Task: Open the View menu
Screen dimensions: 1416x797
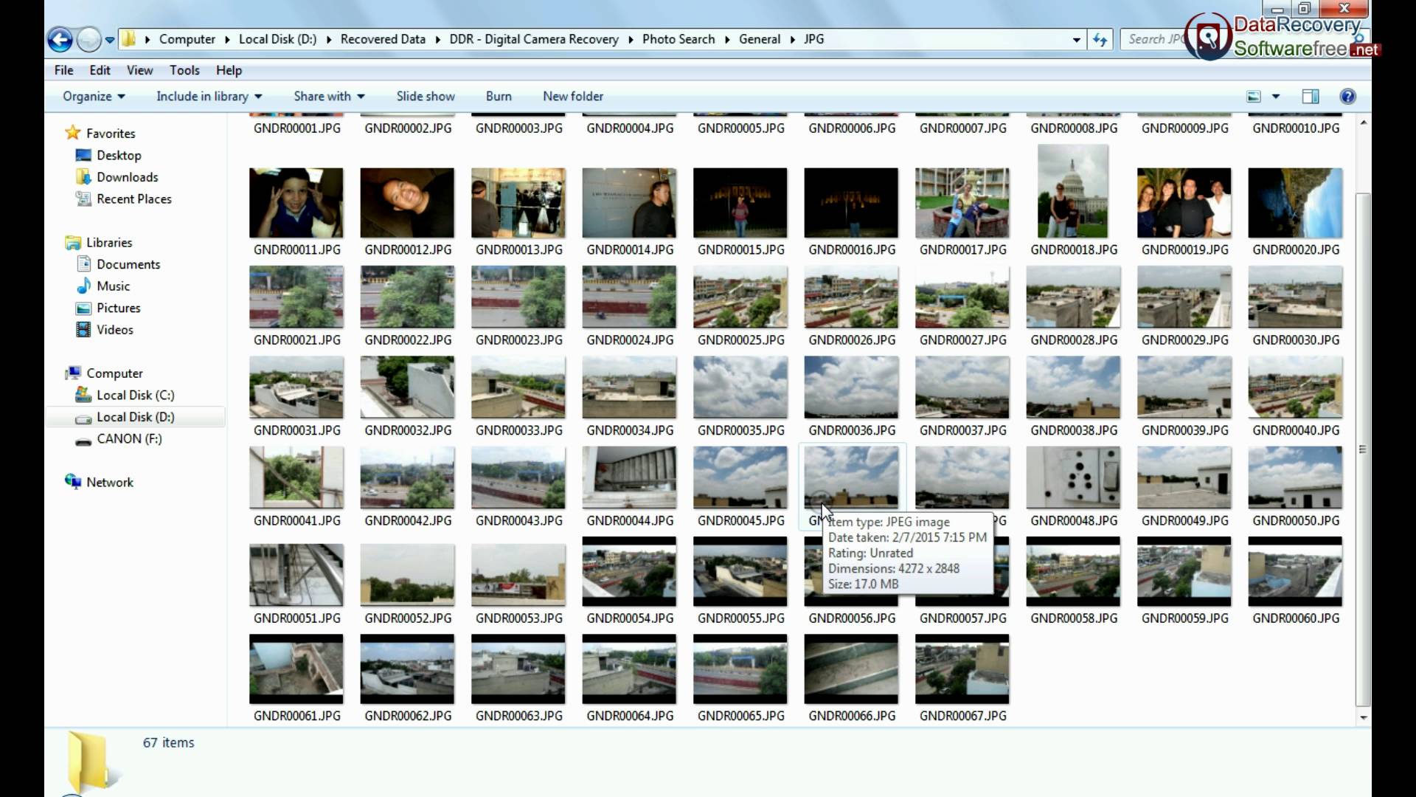Action: pyautogui.click(x=139, y=70)
